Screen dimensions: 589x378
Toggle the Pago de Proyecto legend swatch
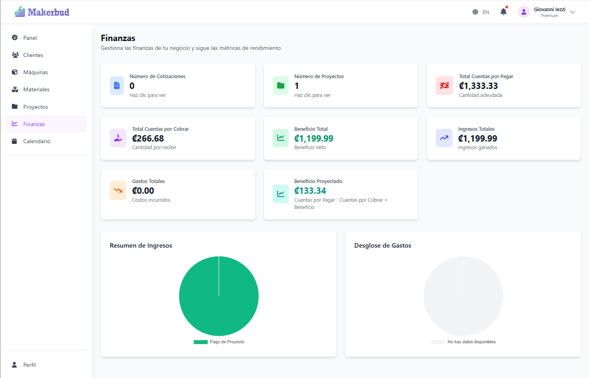(x=201, y=342)
